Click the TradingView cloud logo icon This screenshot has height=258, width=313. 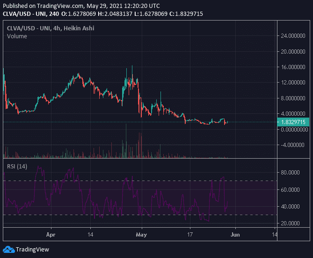pyautogui.click(x=8, y=250)
